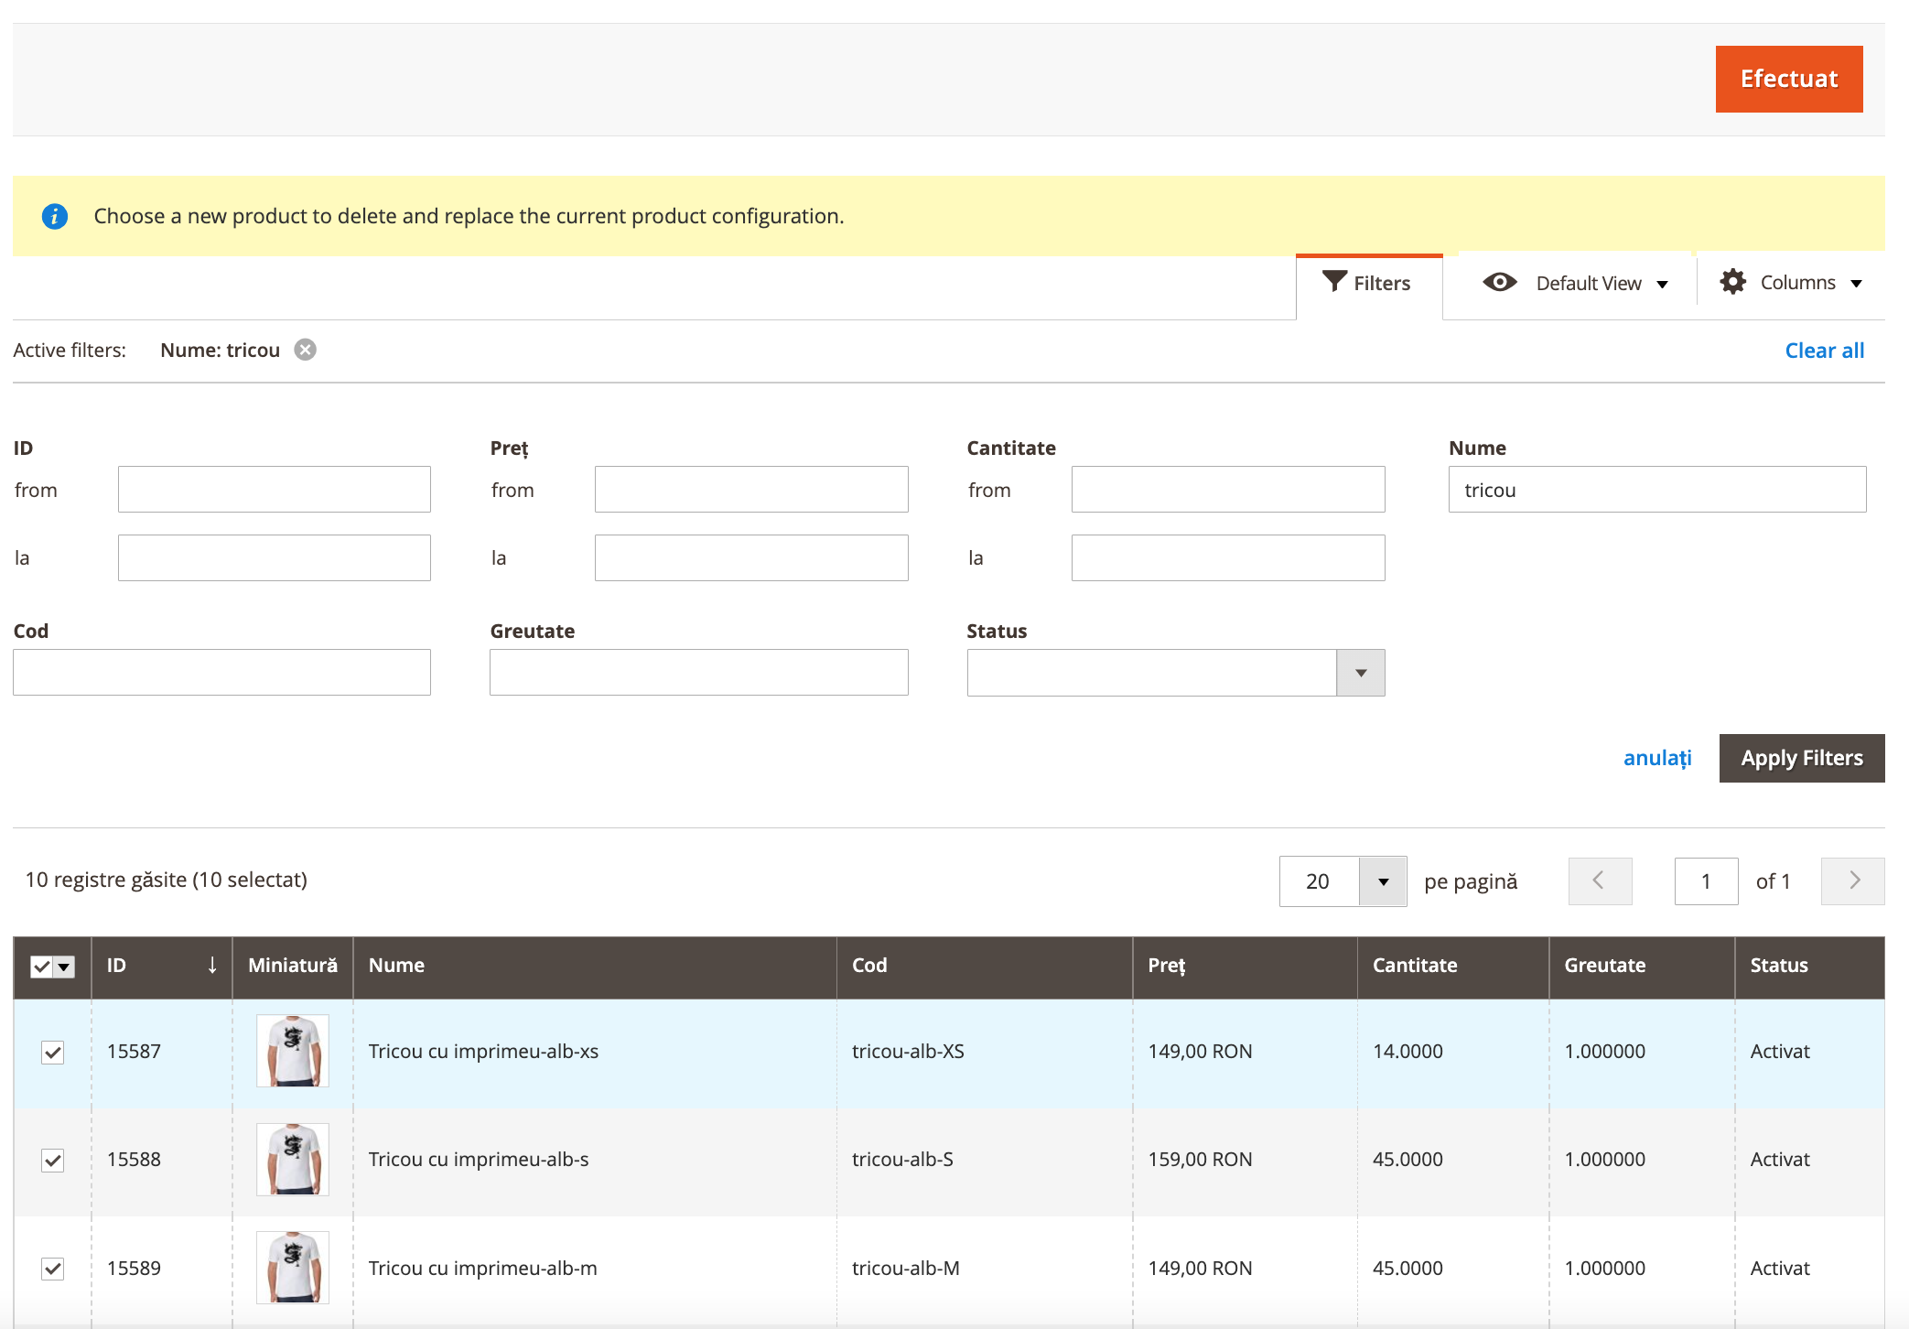Uncheck the row for product 15589

coord(53,1269)
